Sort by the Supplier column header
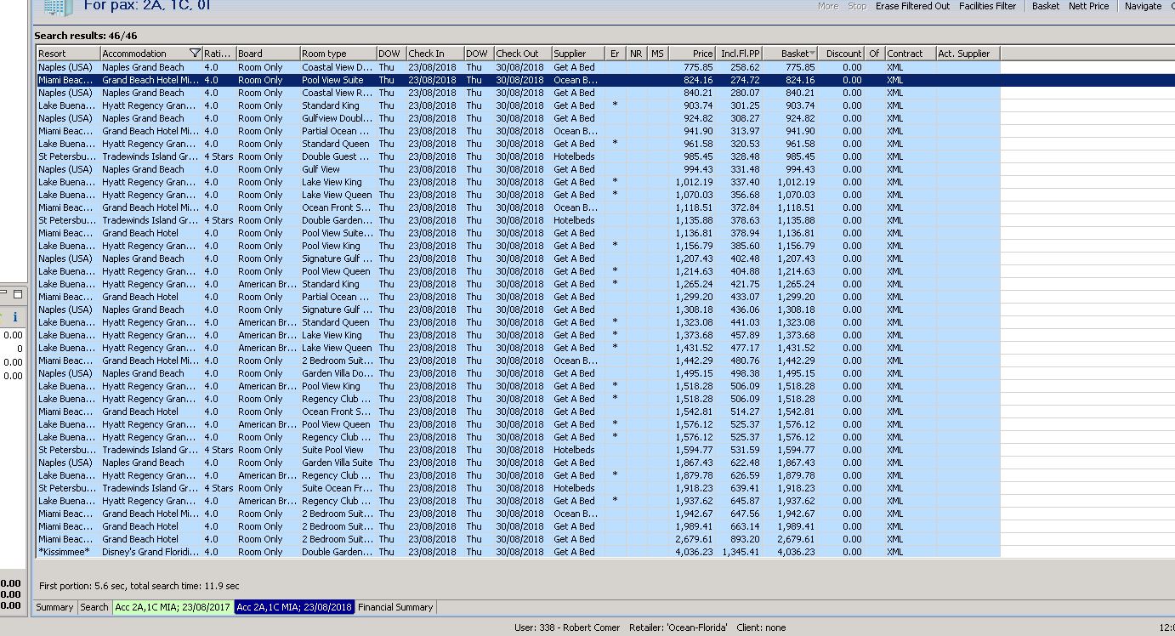Image resolution: width=1175 pixels, height=636 pixels. [x=578, y=54]
